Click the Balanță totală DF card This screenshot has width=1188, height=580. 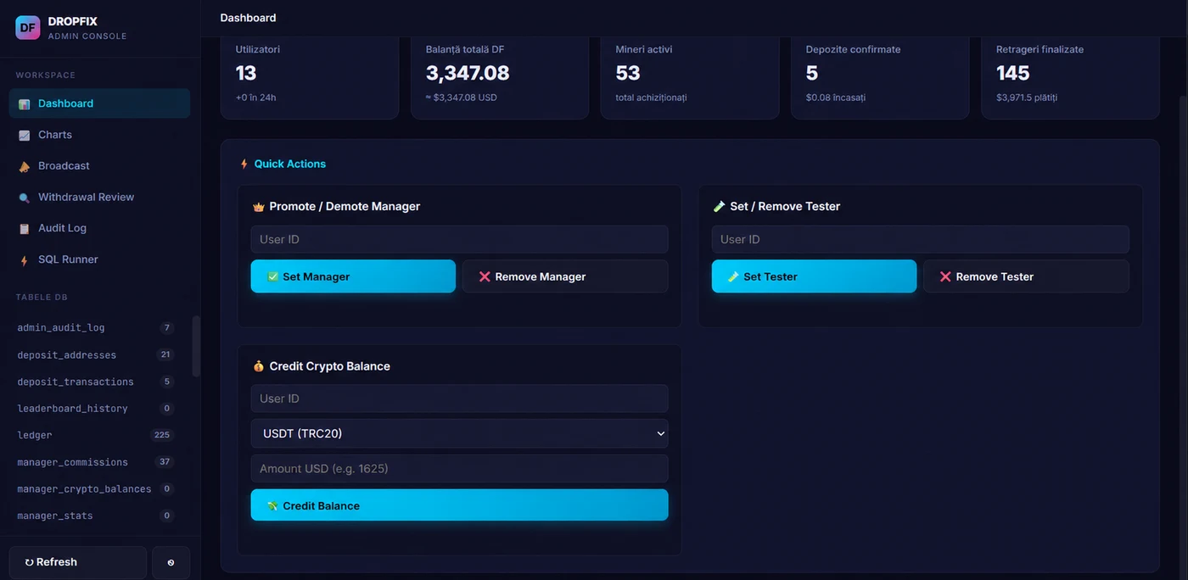pos(500,76)
